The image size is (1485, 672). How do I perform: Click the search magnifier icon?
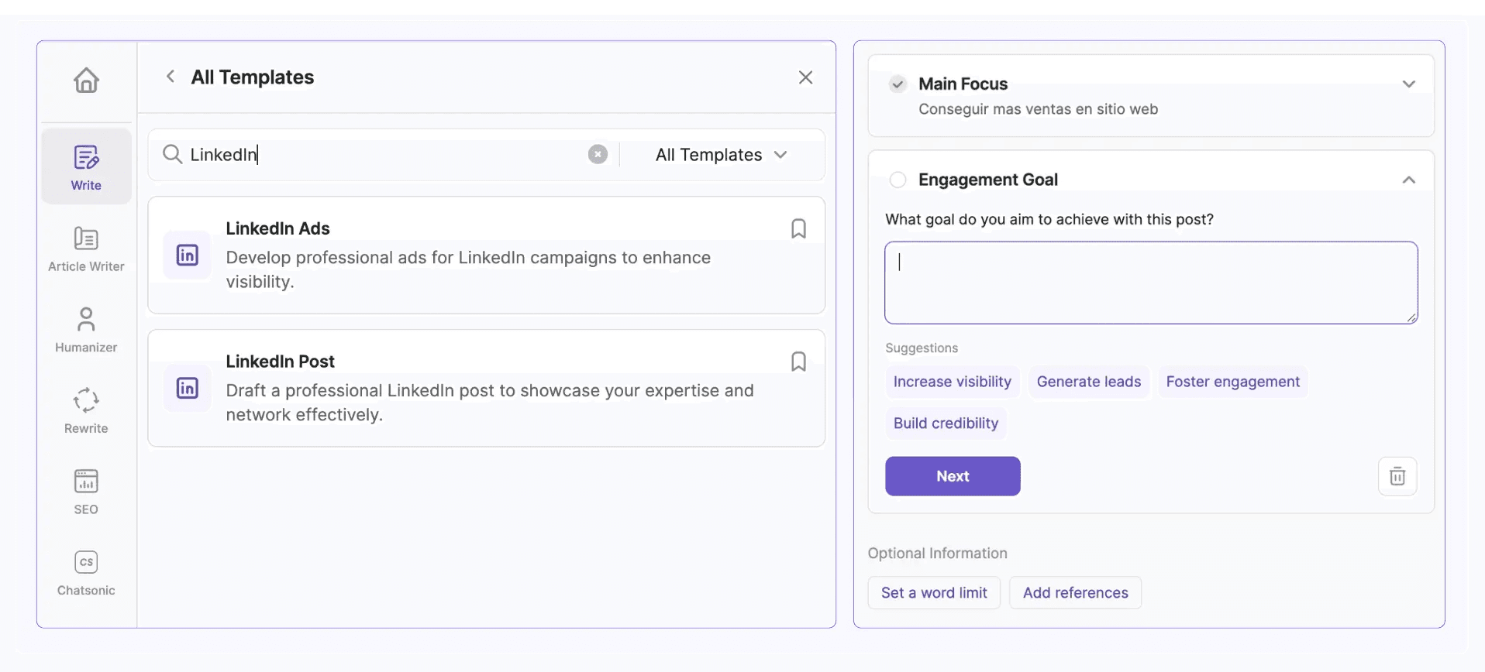click(x=172, y=154)
